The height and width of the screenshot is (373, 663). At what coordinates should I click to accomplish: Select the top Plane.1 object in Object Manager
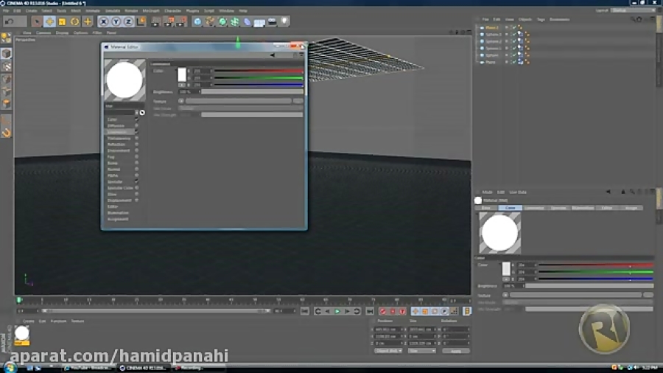click(x=491, y=27)
